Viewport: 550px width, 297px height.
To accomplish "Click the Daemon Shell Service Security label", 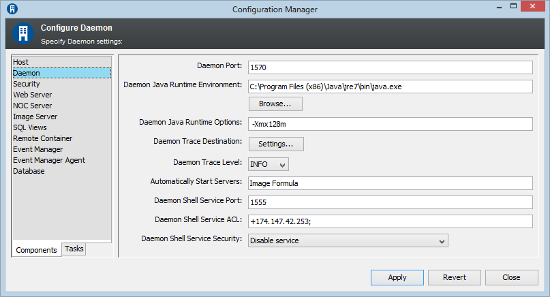I will pos(192,238).
